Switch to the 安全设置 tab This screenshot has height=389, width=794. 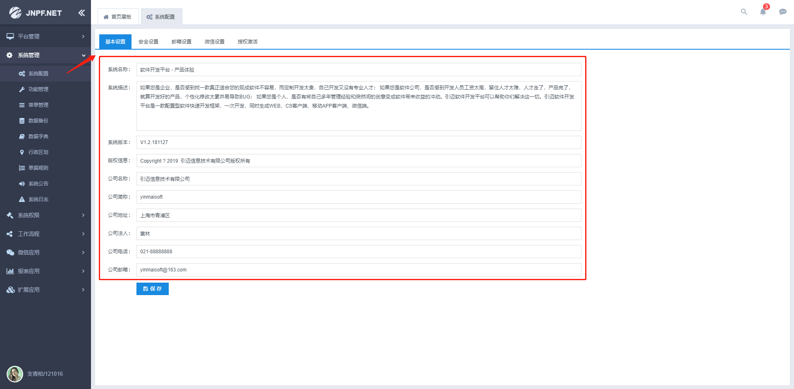pos(148,42)
